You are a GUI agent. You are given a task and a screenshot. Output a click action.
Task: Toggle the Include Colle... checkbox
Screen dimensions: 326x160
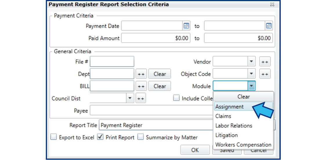[x=176, y=98]
